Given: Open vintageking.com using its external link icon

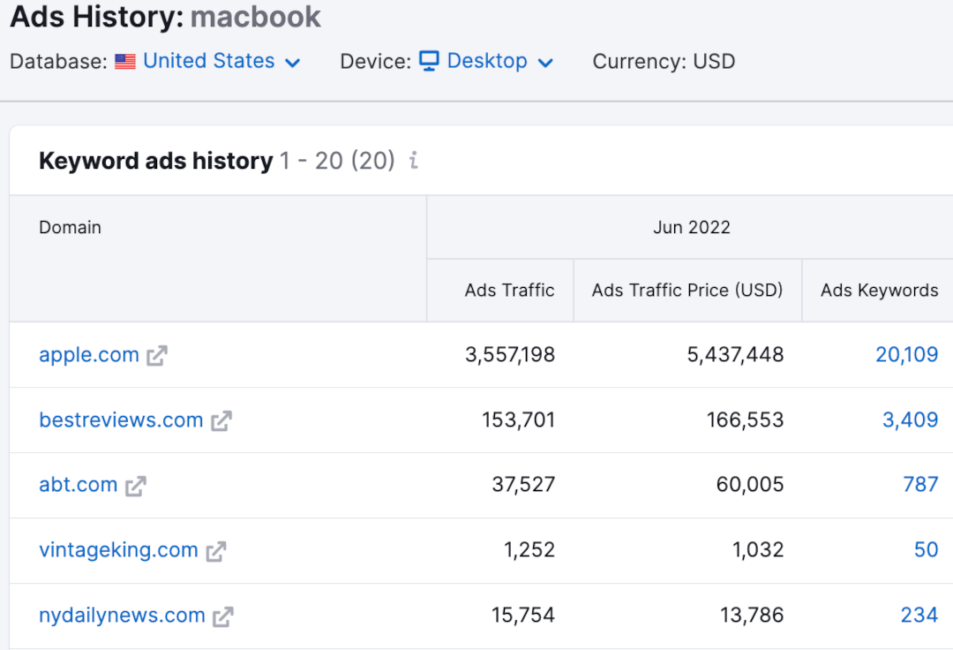Looking at the screenshot, I should pos(214,550).
